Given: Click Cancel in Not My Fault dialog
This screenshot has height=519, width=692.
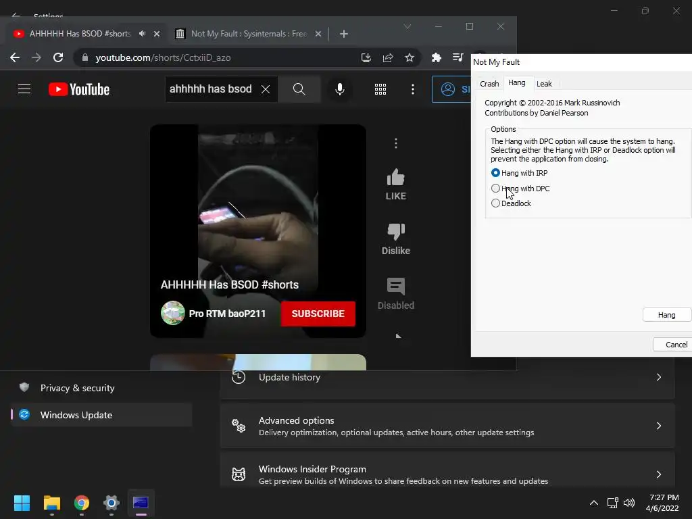Looking at the screenshot, I should tap(672, 344).
